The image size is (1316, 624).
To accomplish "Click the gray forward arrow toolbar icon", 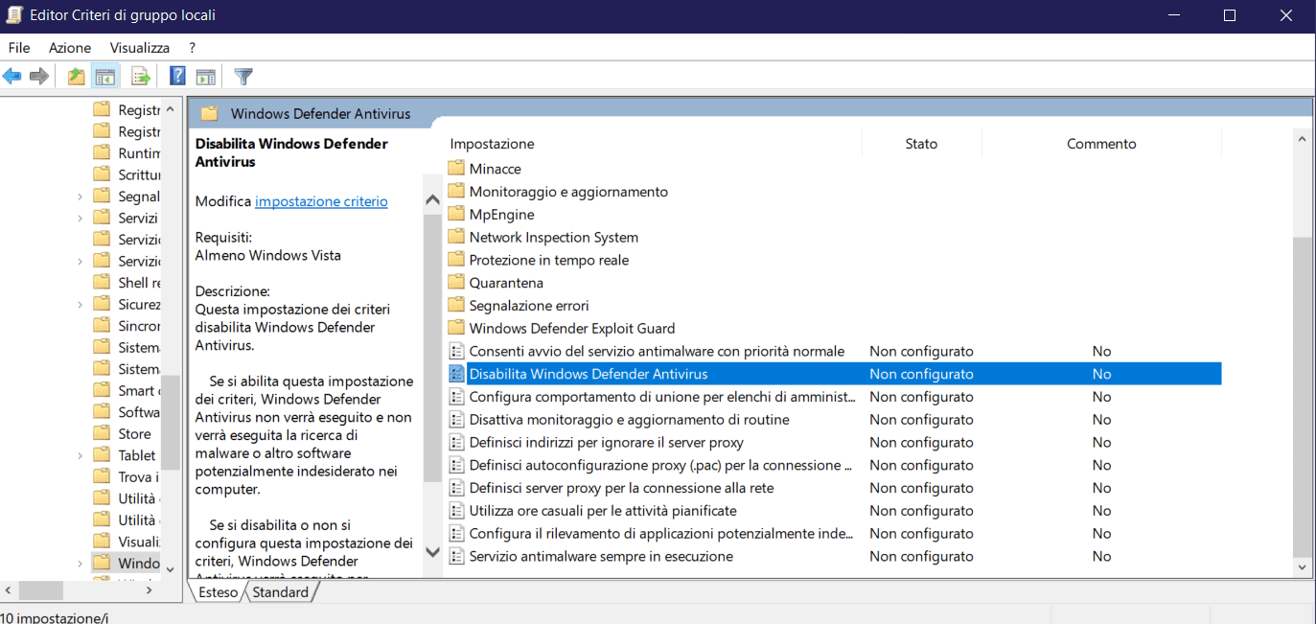I will [39, 77].
